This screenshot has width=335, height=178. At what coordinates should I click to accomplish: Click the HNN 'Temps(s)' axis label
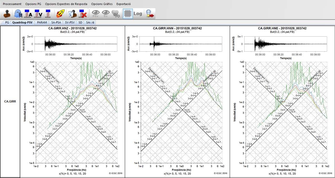181,58
